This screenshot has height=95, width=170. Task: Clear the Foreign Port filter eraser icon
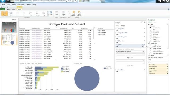(144, 29)
